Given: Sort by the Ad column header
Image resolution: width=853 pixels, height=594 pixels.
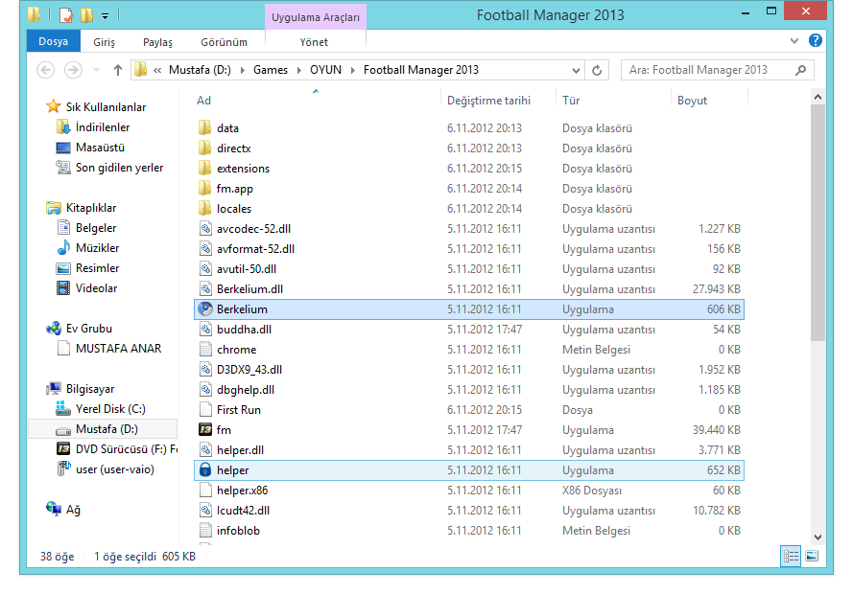Looking at the screenshot, I should coord(204,101).
